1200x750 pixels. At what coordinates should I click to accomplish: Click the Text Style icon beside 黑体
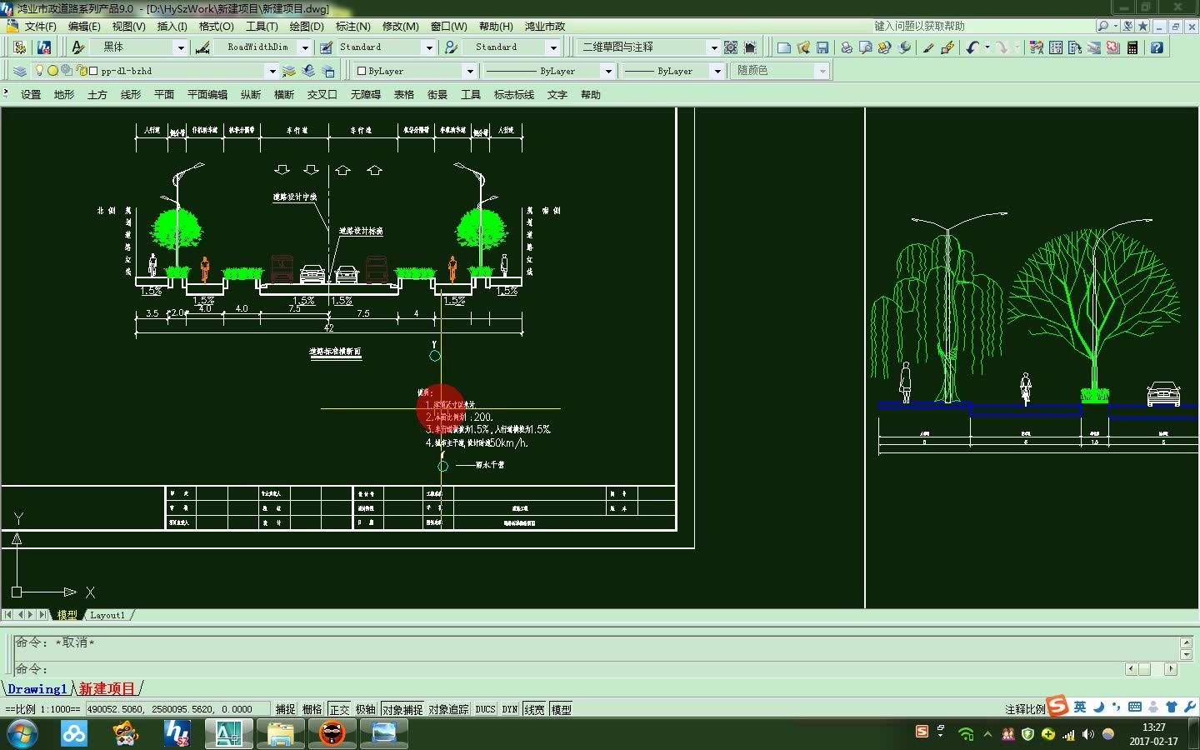(x=78, y=47)
